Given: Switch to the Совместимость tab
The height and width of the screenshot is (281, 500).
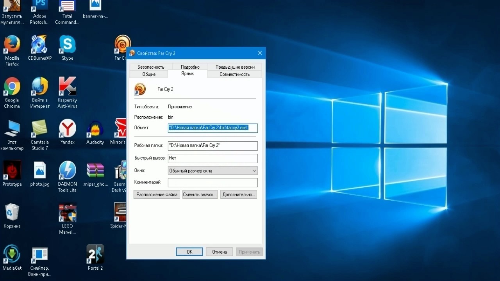Looking at the screenshot, I should (x=234, y=74).
